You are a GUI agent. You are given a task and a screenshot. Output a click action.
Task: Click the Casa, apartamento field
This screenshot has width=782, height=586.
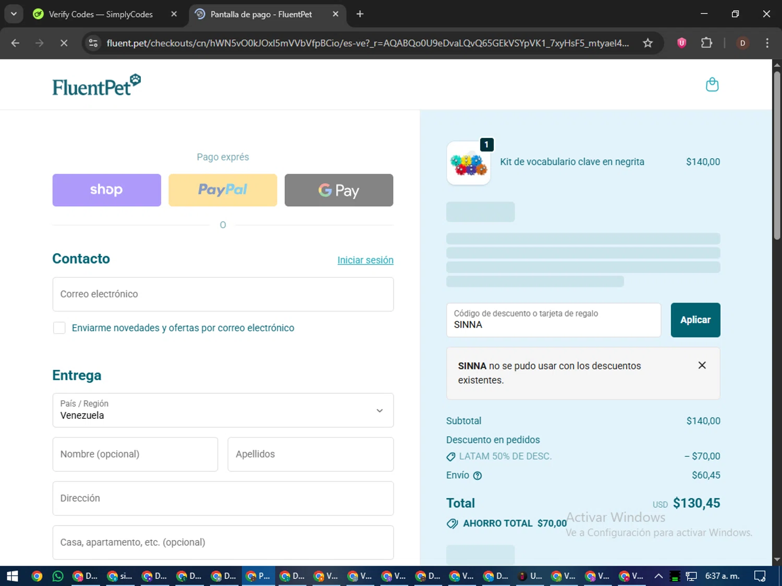pyautogui.click(x=223, y=543)
